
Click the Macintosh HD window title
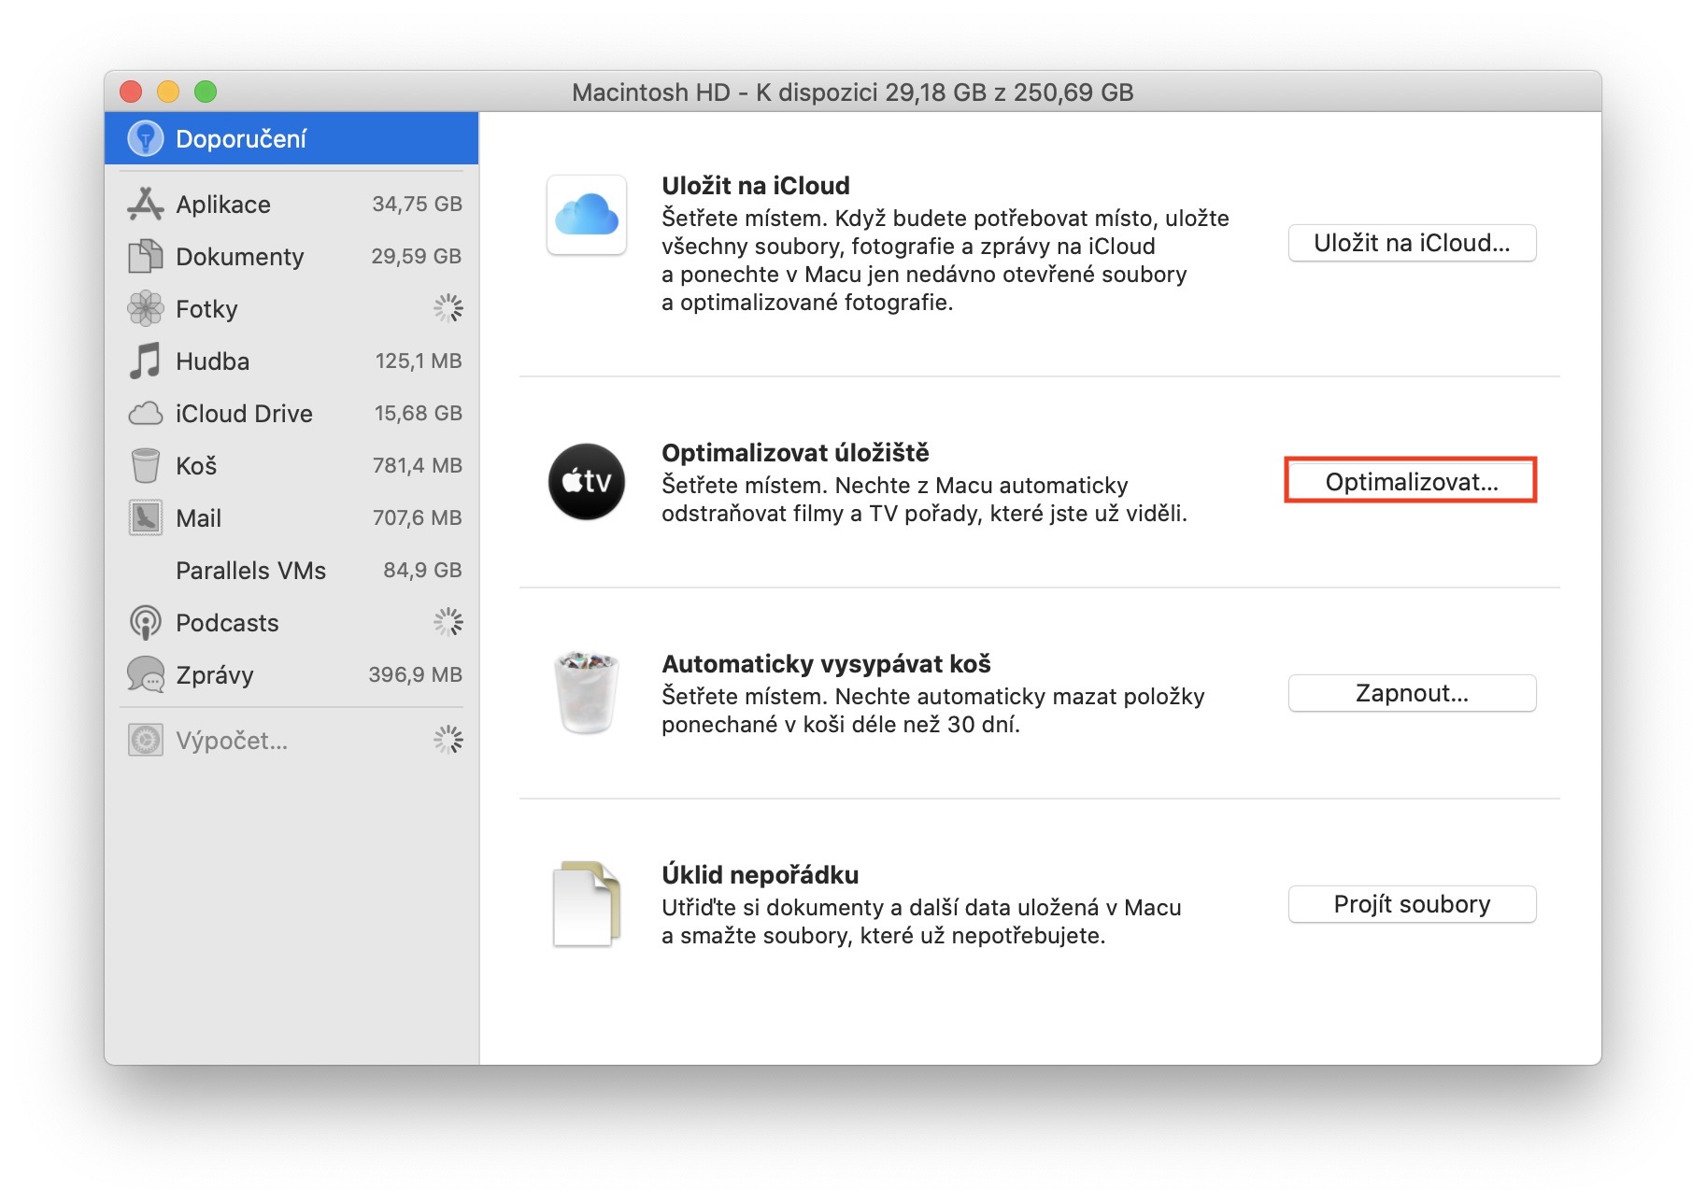tap(852, 92)
